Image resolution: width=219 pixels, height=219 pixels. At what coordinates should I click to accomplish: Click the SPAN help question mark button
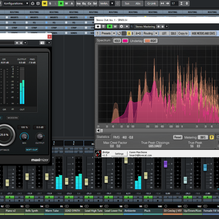pyautogui.click(x=97, y=33)
